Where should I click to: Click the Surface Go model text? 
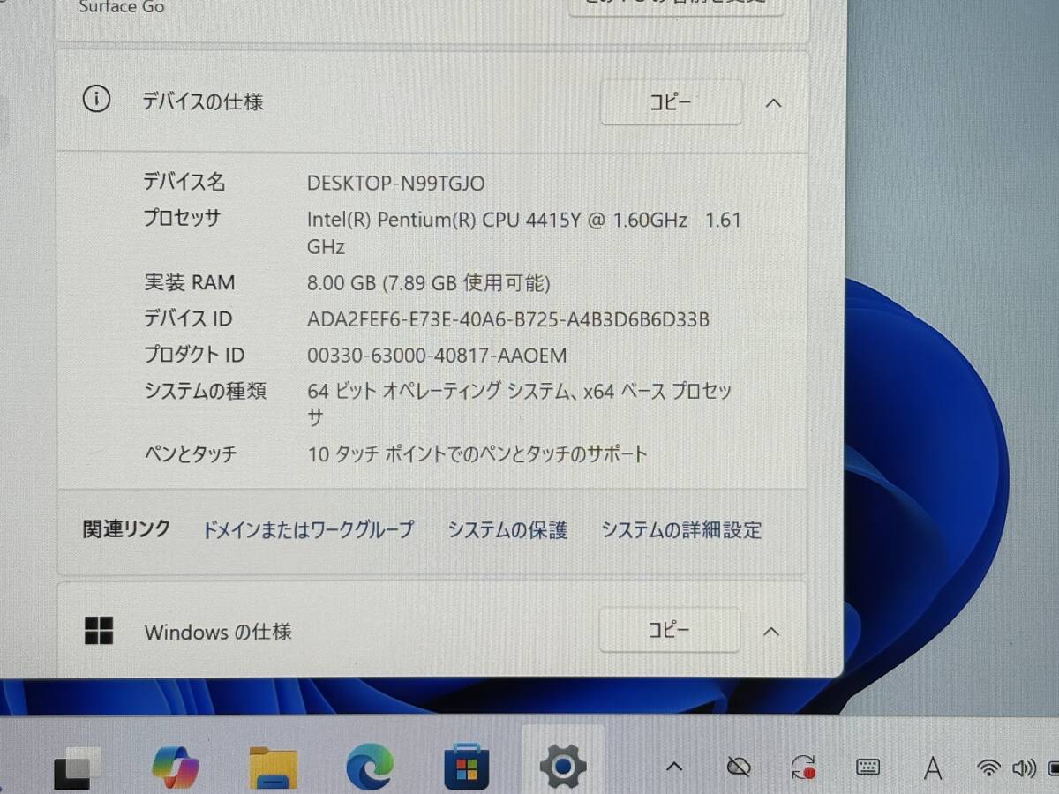(x=121, y=7)
